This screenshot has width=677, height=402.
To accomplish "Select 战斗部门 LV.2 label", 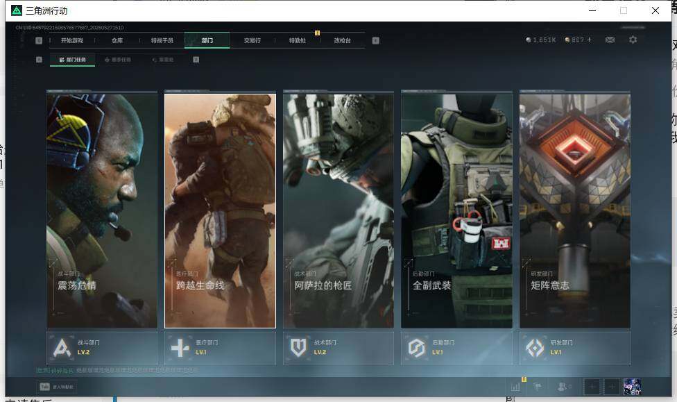I will click(89, 348).
